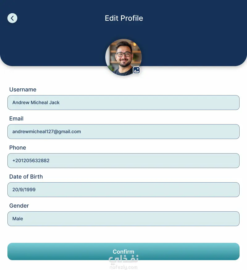The width and height of the screenshot is (247, 270).
Task: Open the Date of Birth field
Action: coord(124,190)
